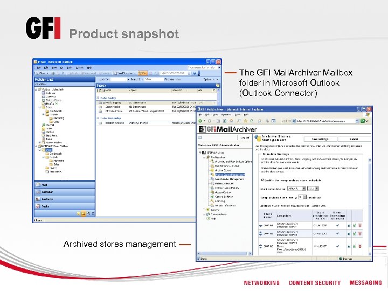Screen dimensions: 388x291
Task: Select GFI MailArchiver Mailbox in Outlook folder list
Action: [x=54, y=146]
